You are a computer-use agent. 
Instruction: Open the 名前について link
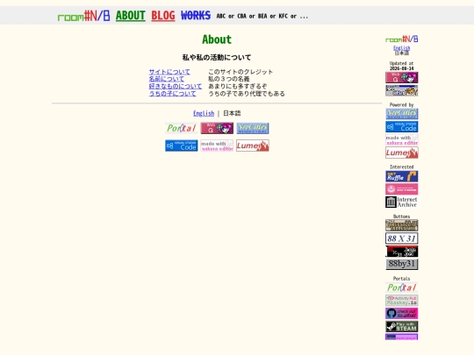(166, 79)
